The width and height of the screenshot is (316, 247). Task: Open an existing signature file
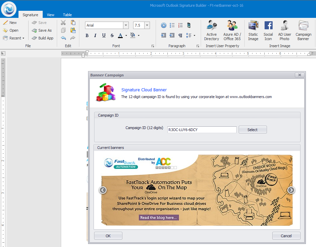coord(10,30)
